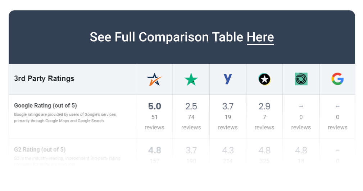The image size is (363, 191).
Task: Click the 'Google Rating (out of 5)' label
Action: point(45,105)
